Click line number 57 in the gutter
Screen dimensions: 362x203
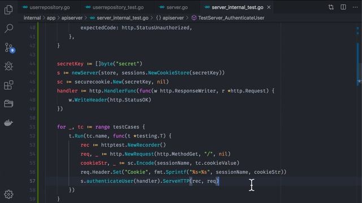pos(33,181)
